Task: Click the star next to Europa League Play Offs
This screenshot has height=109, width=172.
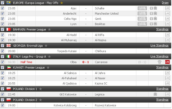Action: [62, 3]
